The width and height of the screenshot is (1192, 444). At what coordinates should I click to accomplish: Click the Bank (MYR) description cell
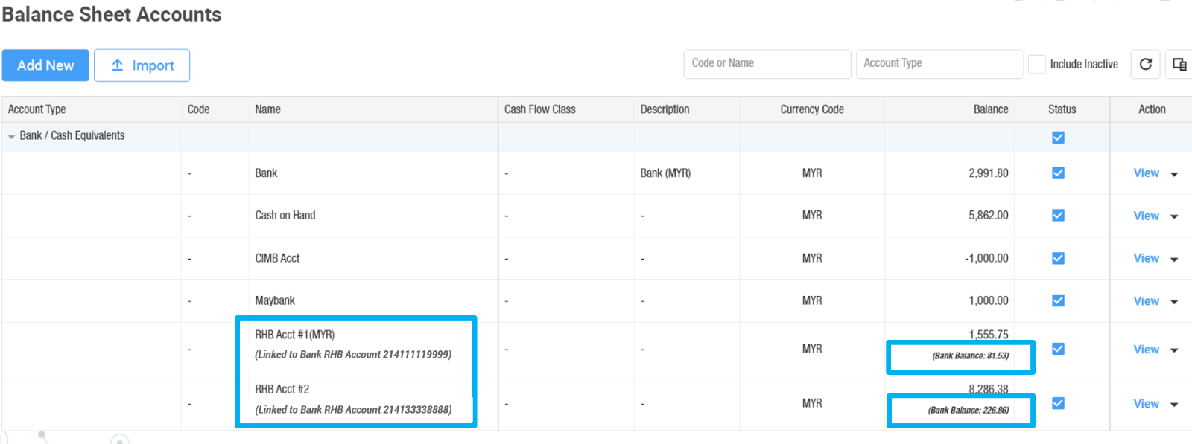click(x=665, y=173)
